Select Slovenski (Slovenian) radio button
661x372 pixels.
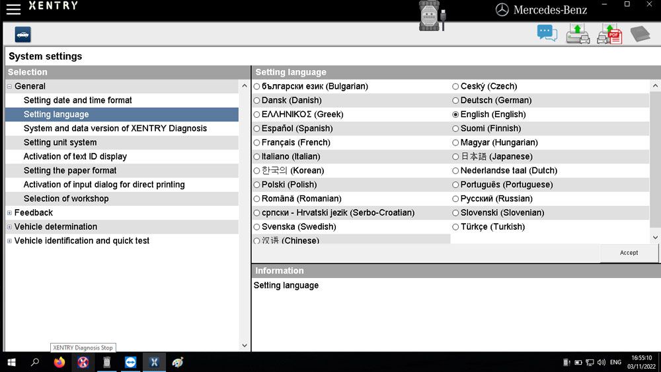coord(455,213)
